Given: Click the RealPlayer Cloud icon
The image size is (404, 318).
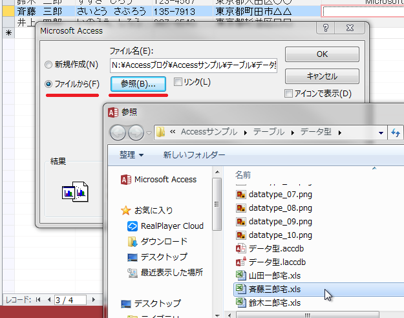Looking at the screenshot, I should point(133,226).
